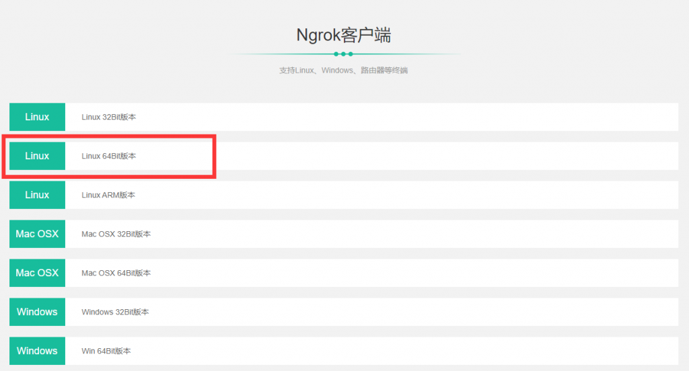689x371 pixels.
Task: Click the 支持Linux、Windows、路由器等终端 subtitle text
Action: [x=344, y=71]
